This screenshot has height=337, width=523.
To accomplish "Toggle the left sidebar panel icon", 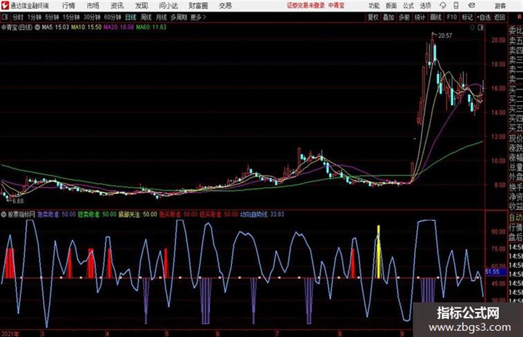I will pos(5,17).
